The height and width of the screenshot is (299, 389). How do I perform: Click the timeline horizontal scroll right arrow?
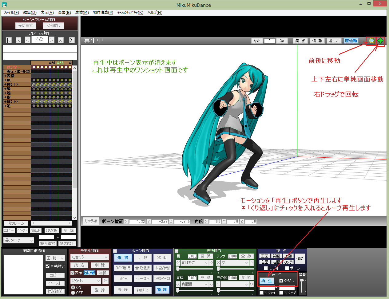[x=70, y=223]
